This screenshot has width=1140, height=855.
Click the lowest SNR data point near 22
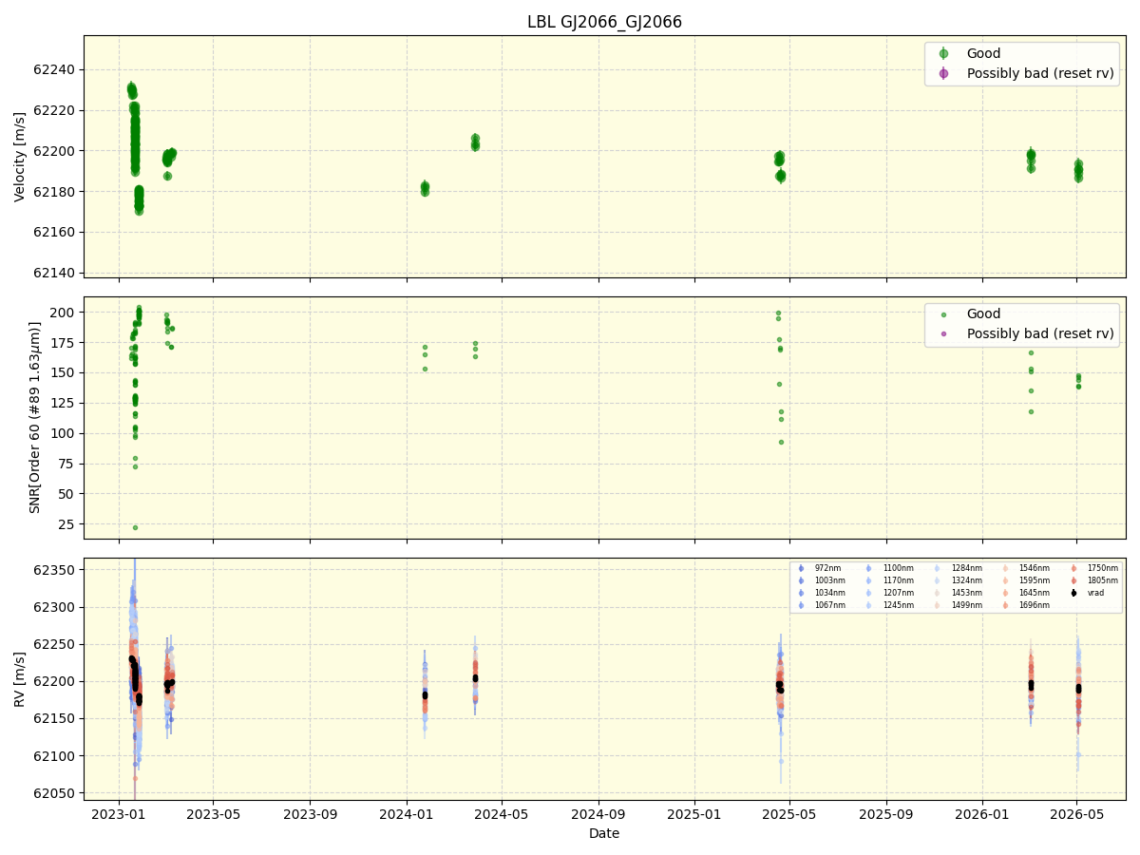click(135, 527)
